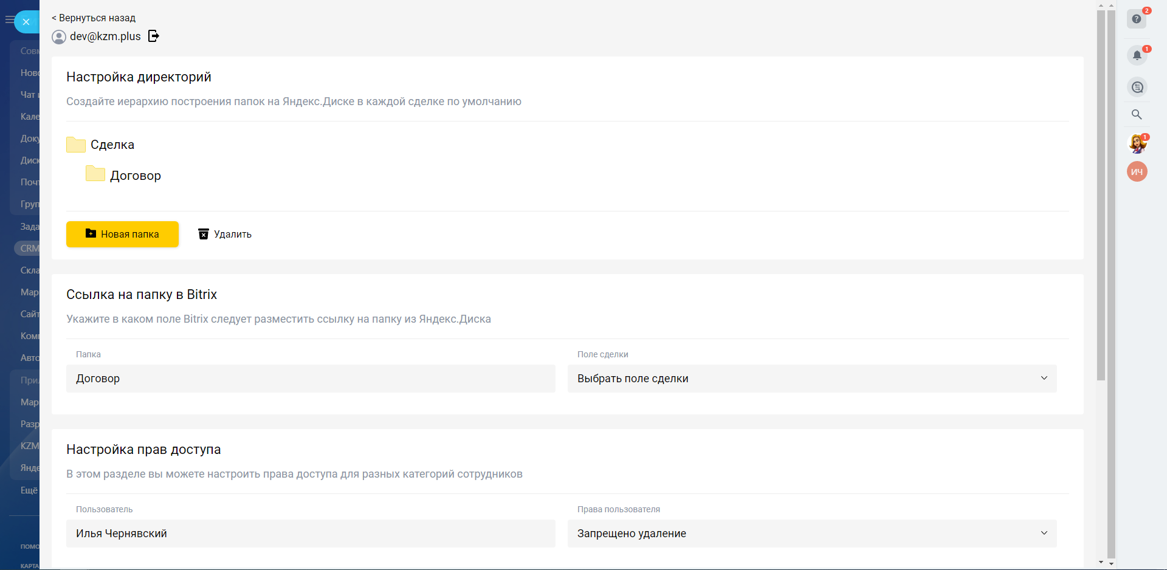Image resolution: width=1167 pixels, height=570 pixels.
Task: Select the Сделка folder icon
Action: (x=76, y=145)
